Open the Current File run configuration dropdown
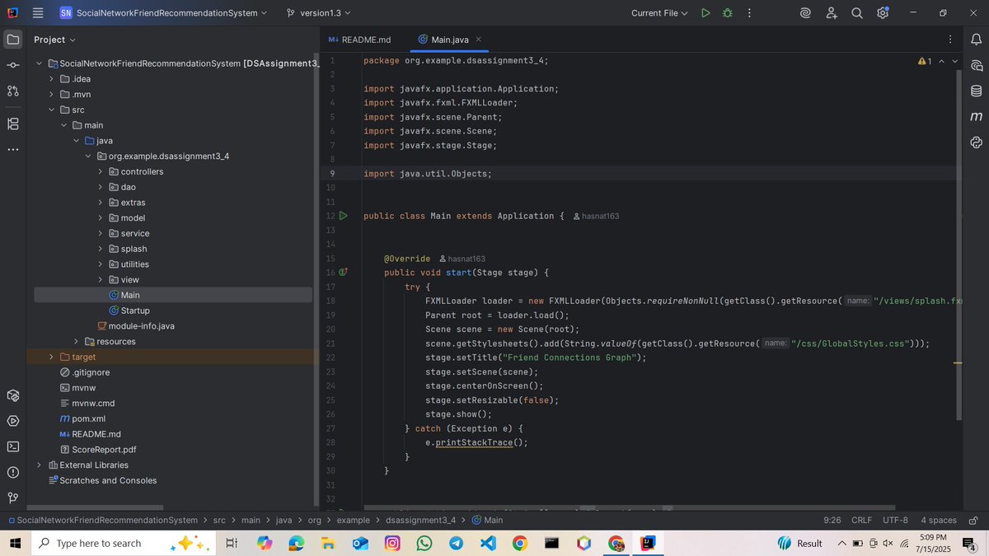The image size is (989, 556). tap(659, 13)
